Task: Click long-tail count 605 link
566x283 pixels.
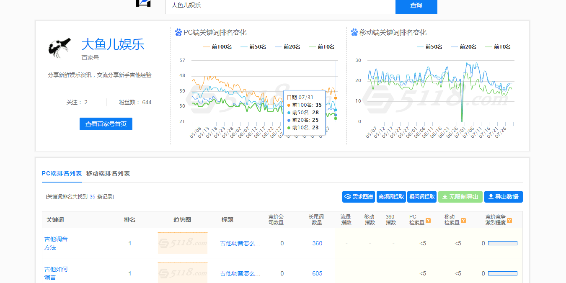Action: [317, 273]
